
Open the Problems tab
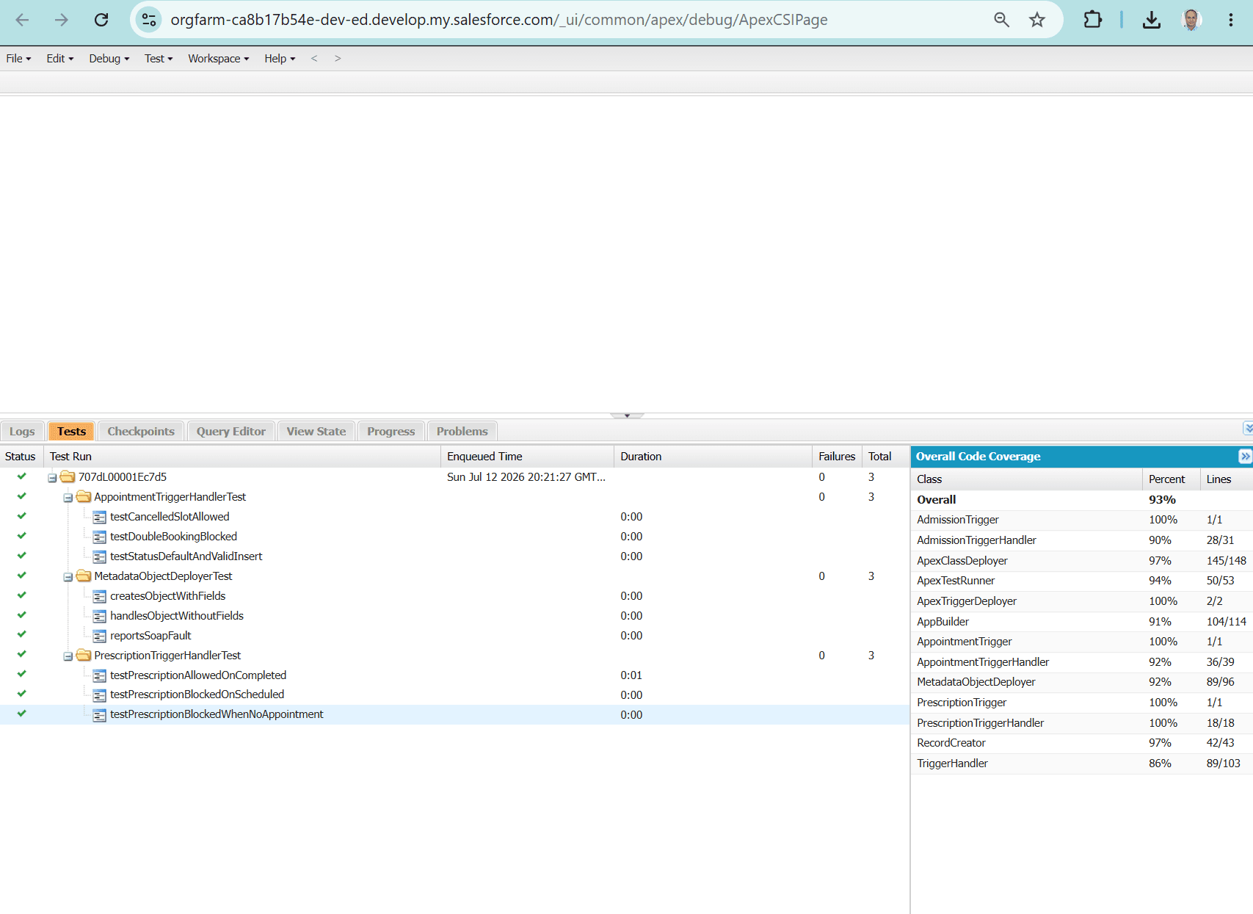[x=462, y=432]
